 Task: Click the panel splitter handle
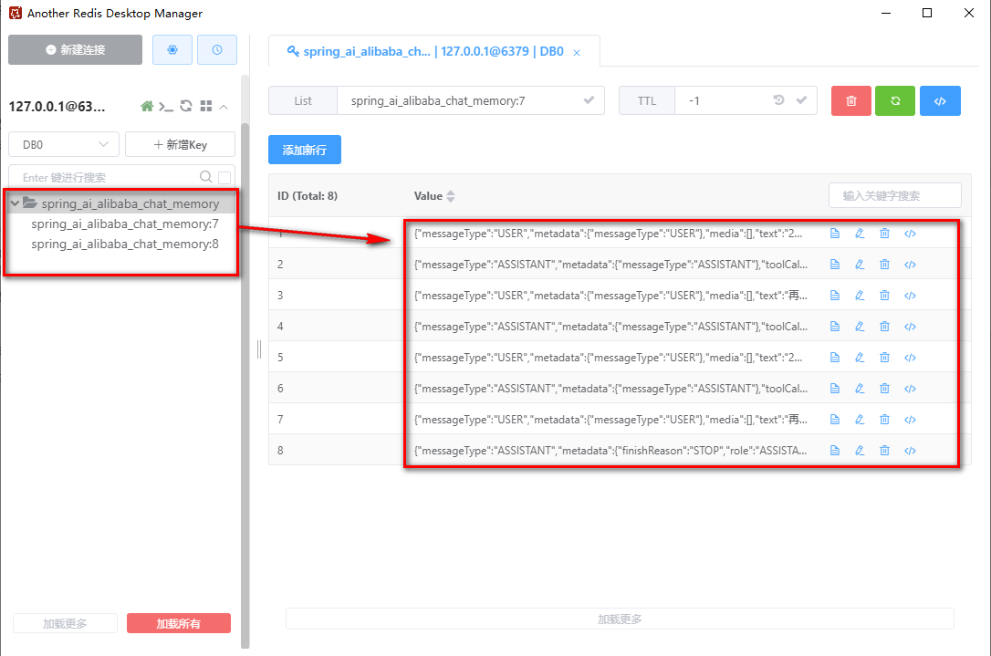click(x=259, y=349)
